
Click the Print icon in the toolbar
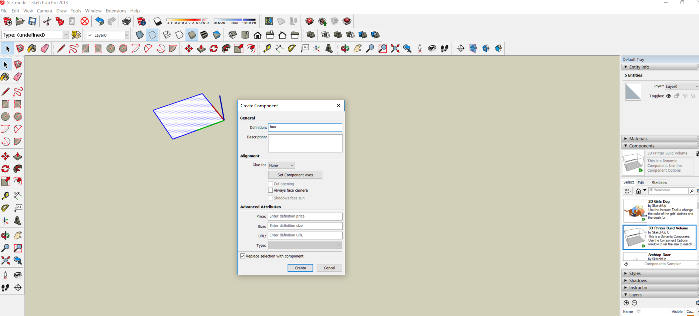coord(127,21)
